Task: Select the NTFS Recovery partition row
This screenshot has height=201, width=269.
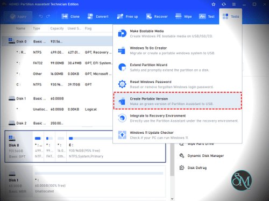Action: point(57,52)
